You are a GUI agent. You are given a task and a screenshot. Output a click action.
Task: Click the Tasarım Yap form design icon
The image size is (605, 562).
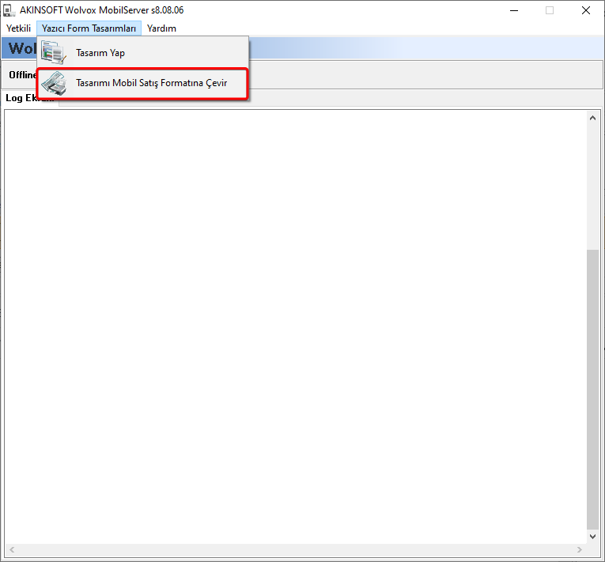pos(54,52)
